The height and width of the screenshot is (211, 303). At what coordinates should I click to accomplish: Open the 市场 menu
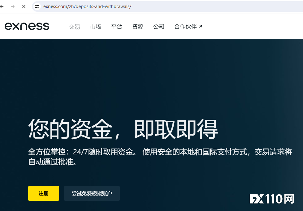(x=95, y=27)
